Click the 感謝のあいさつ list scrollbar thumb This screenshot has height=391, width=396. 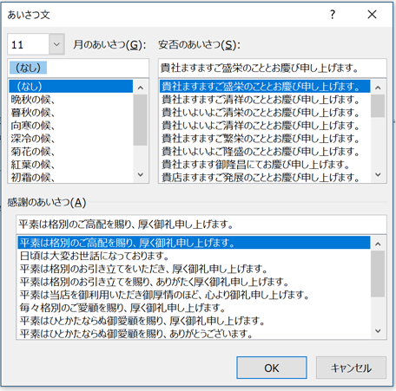click(378, 274)
